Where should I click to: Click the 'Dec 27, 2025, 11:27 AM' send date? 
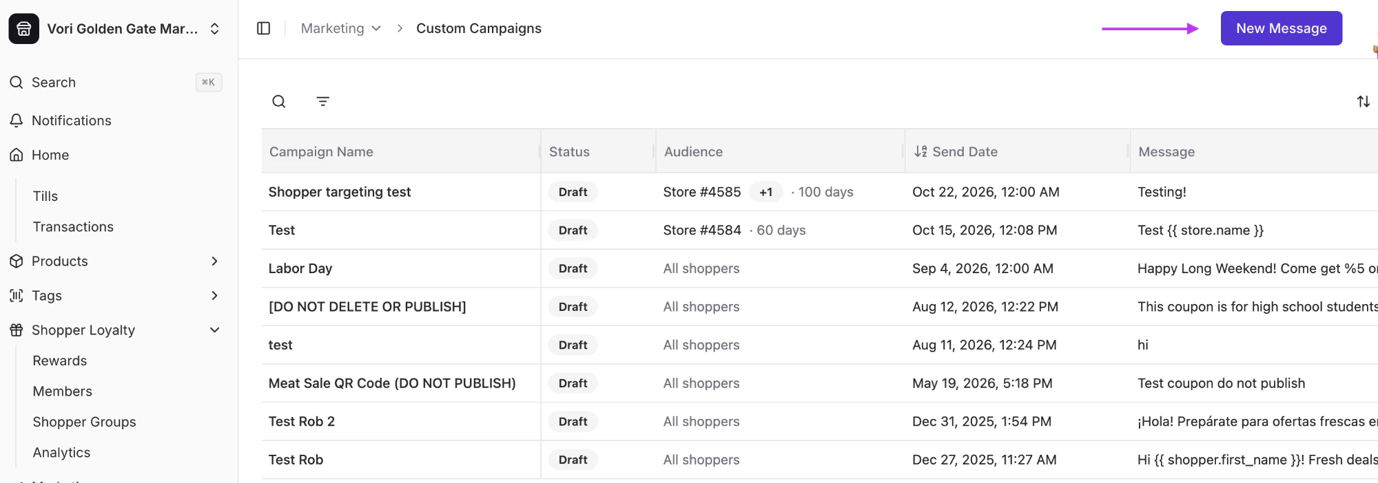tap(985, 460)
